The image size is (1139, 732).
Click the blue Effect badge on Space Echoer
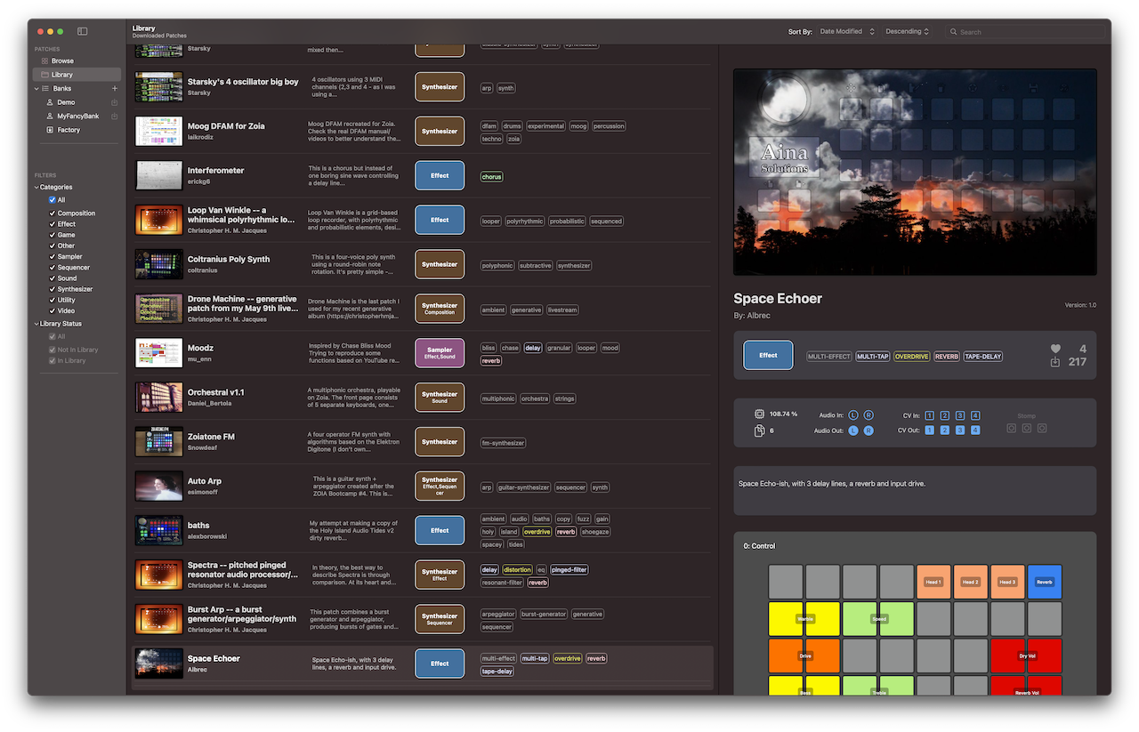[767, 354]
